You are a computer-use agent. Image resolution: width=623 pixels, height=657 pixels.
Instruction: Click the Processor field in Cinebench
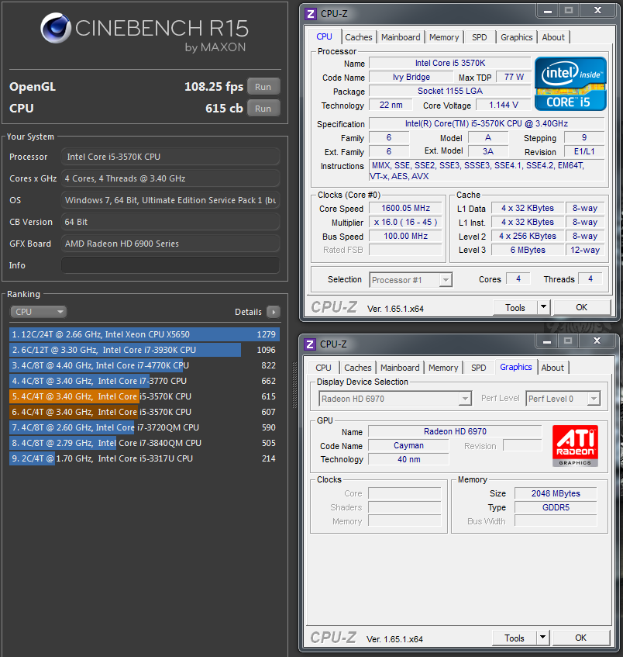(170, 157)
